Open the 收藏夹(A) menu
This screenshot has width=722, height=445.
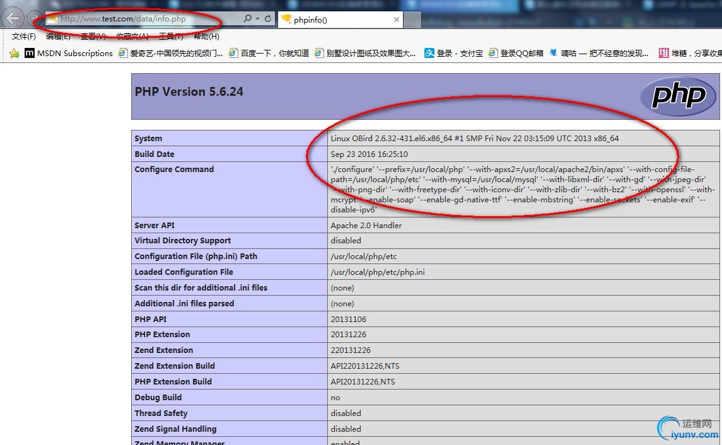tap(132, 37)
